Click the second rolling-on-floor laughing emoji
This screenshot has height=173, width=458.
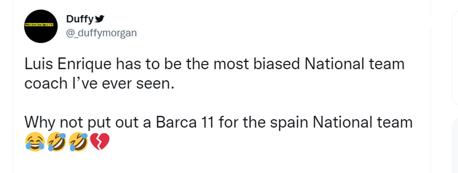point(78,142)
